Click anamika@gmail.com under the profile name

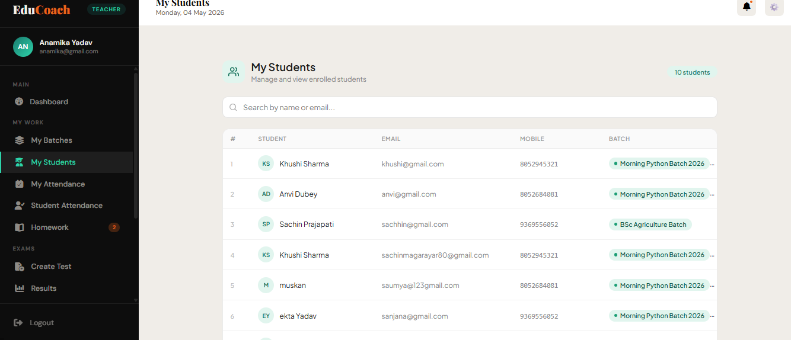[69, 52]
